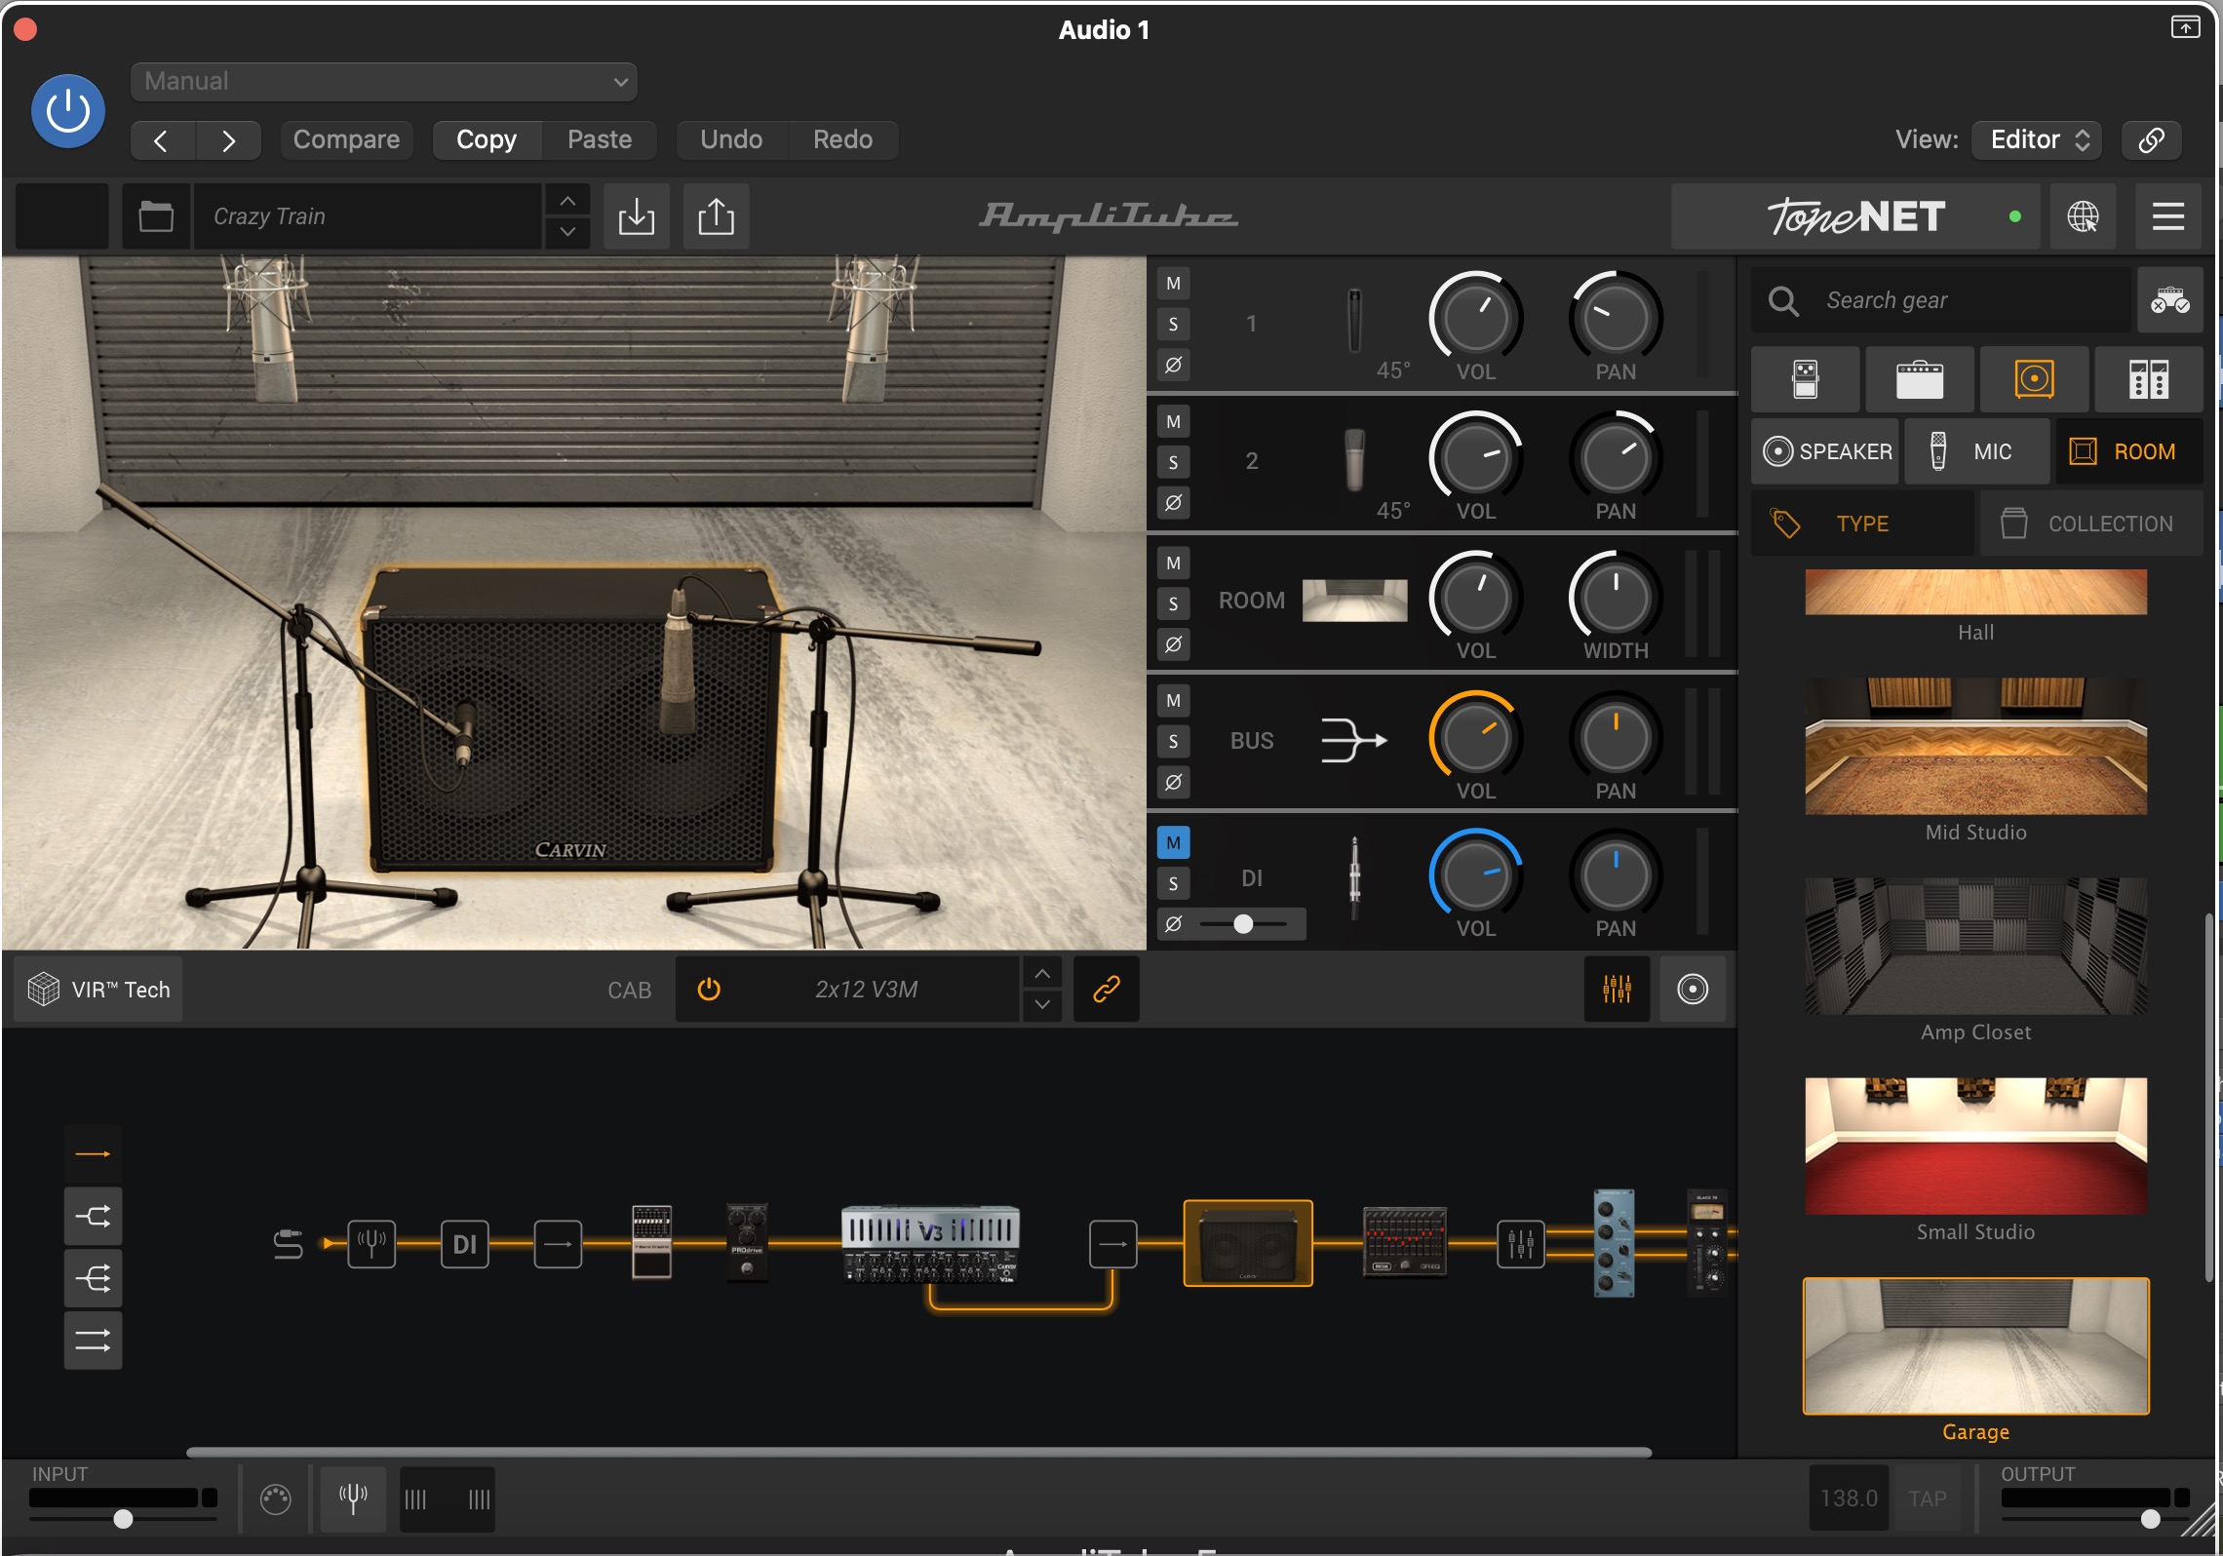Viewport: 2223px width, 1556px height.
Task: Click the Compare button
Action: click(346, 139)
